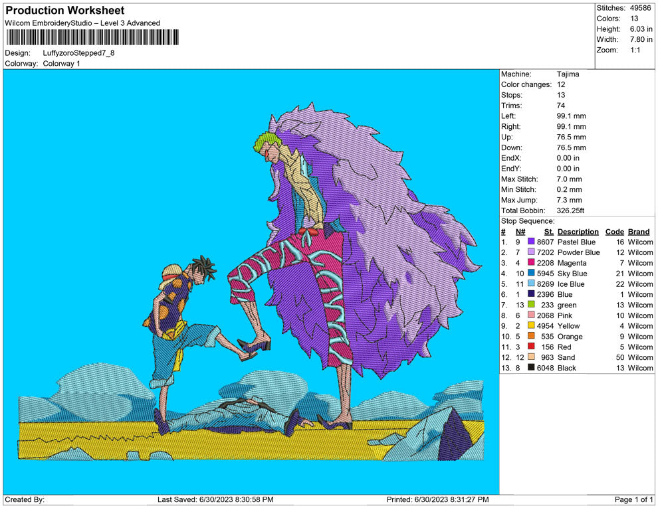Screen dimensions: 658x506
Task: Select the Black thread swatch in row 13
Action: click(x=531, y=368)
